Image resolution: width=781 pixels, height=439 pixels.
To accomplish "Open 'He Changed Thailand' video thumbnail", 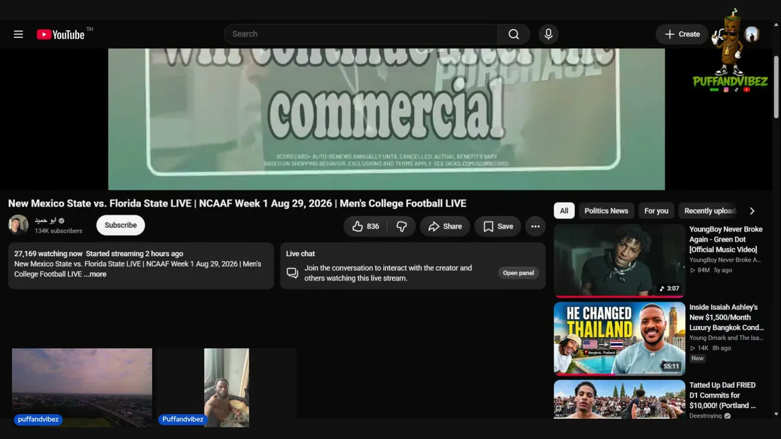I will 619,338.
